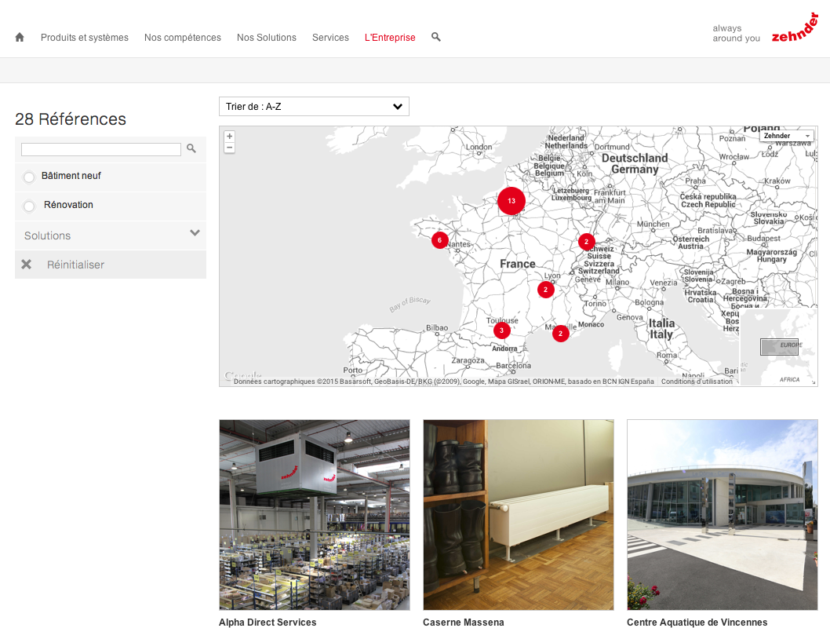Open the Services menu
Viewport: 830px width, 628px height.
[x=330, y=38]
